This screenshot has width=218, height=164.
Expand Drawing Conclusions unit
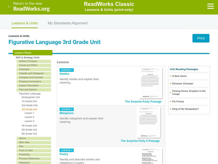(x=34, y=81)
